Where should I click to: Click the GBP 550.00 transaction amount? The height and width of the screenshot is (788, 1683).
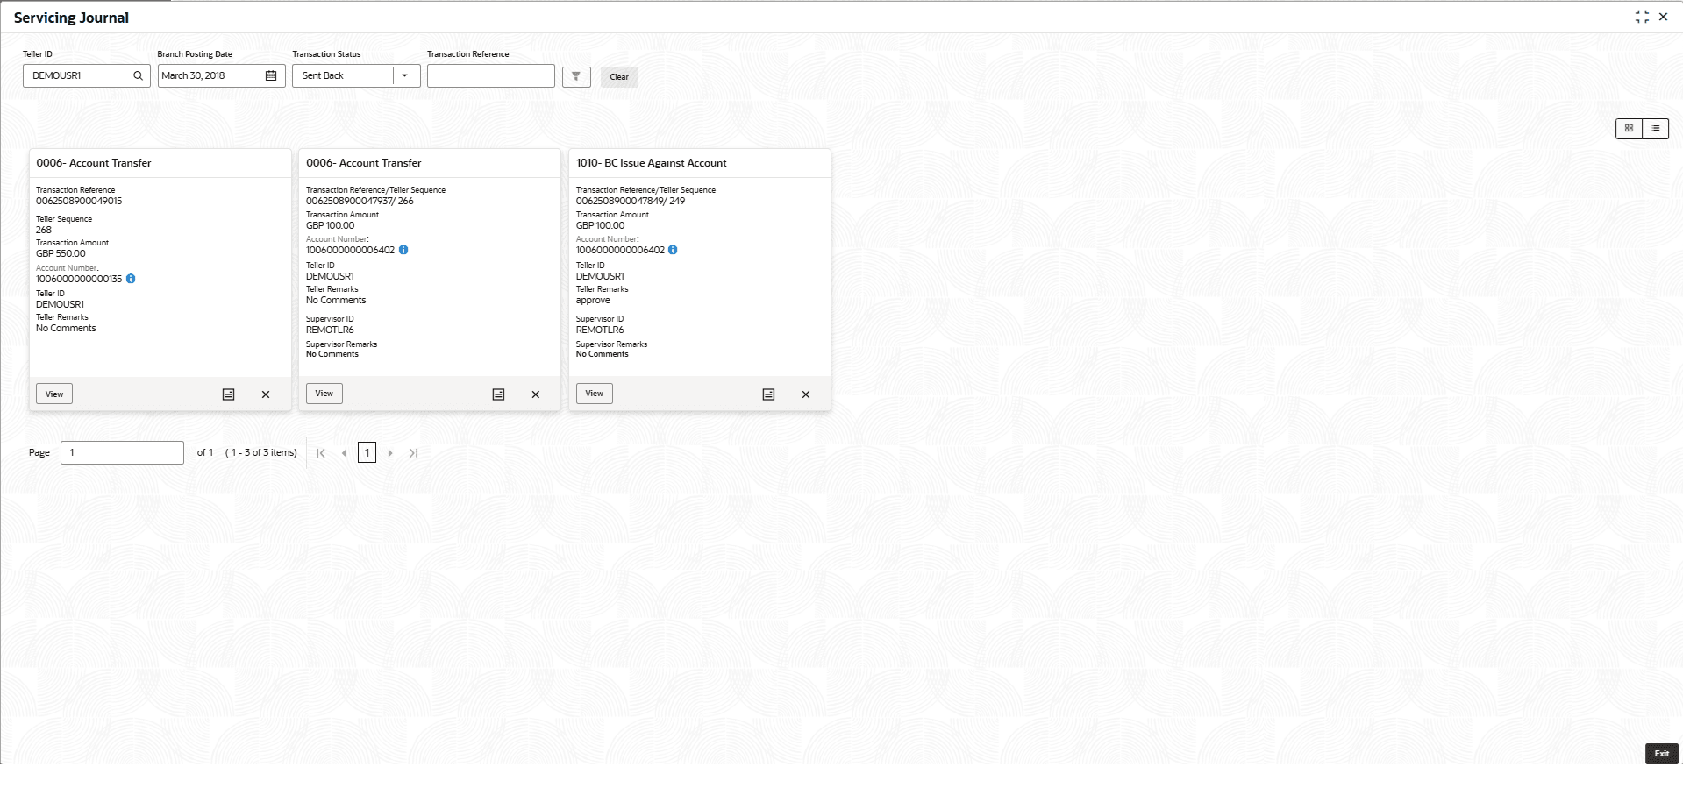(x=61, y=253)
